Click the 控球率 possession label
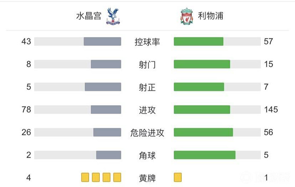This screenshot has width=295, height=187. pyautogui.click(x=147, y=42)
